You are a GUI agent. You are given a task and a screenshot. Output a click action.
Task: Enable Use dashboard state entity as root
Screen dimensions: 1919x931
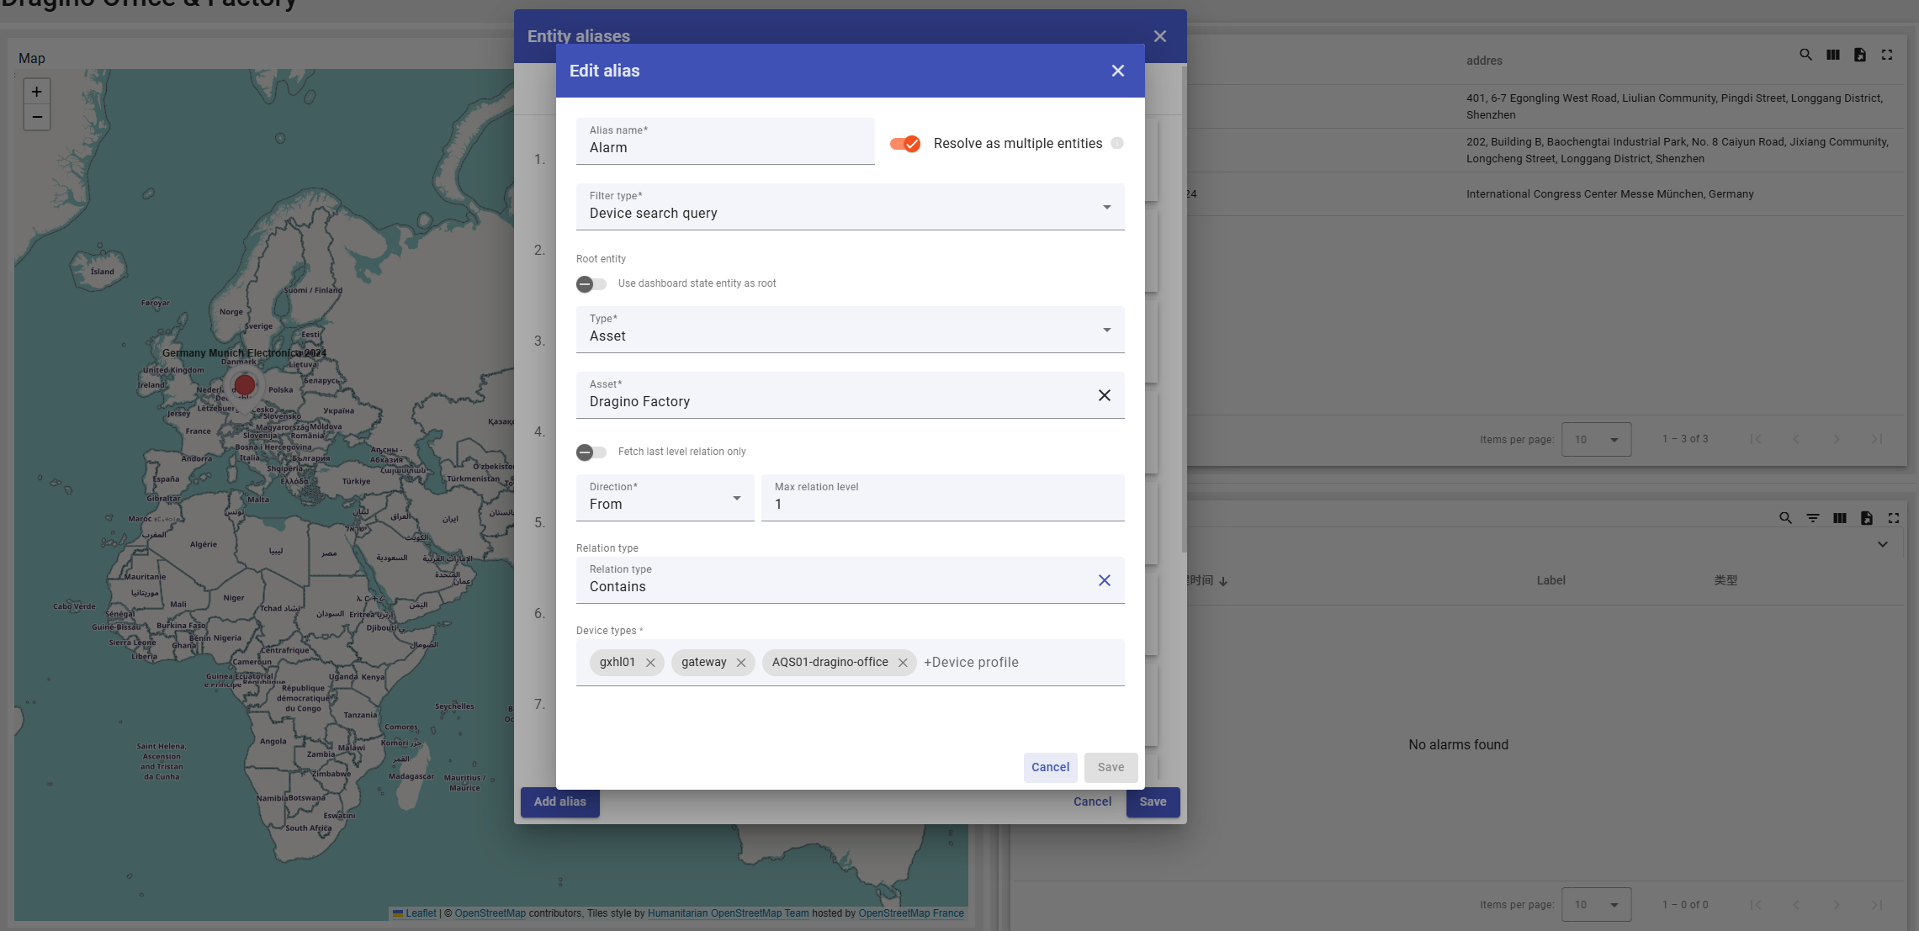[591, 284]
